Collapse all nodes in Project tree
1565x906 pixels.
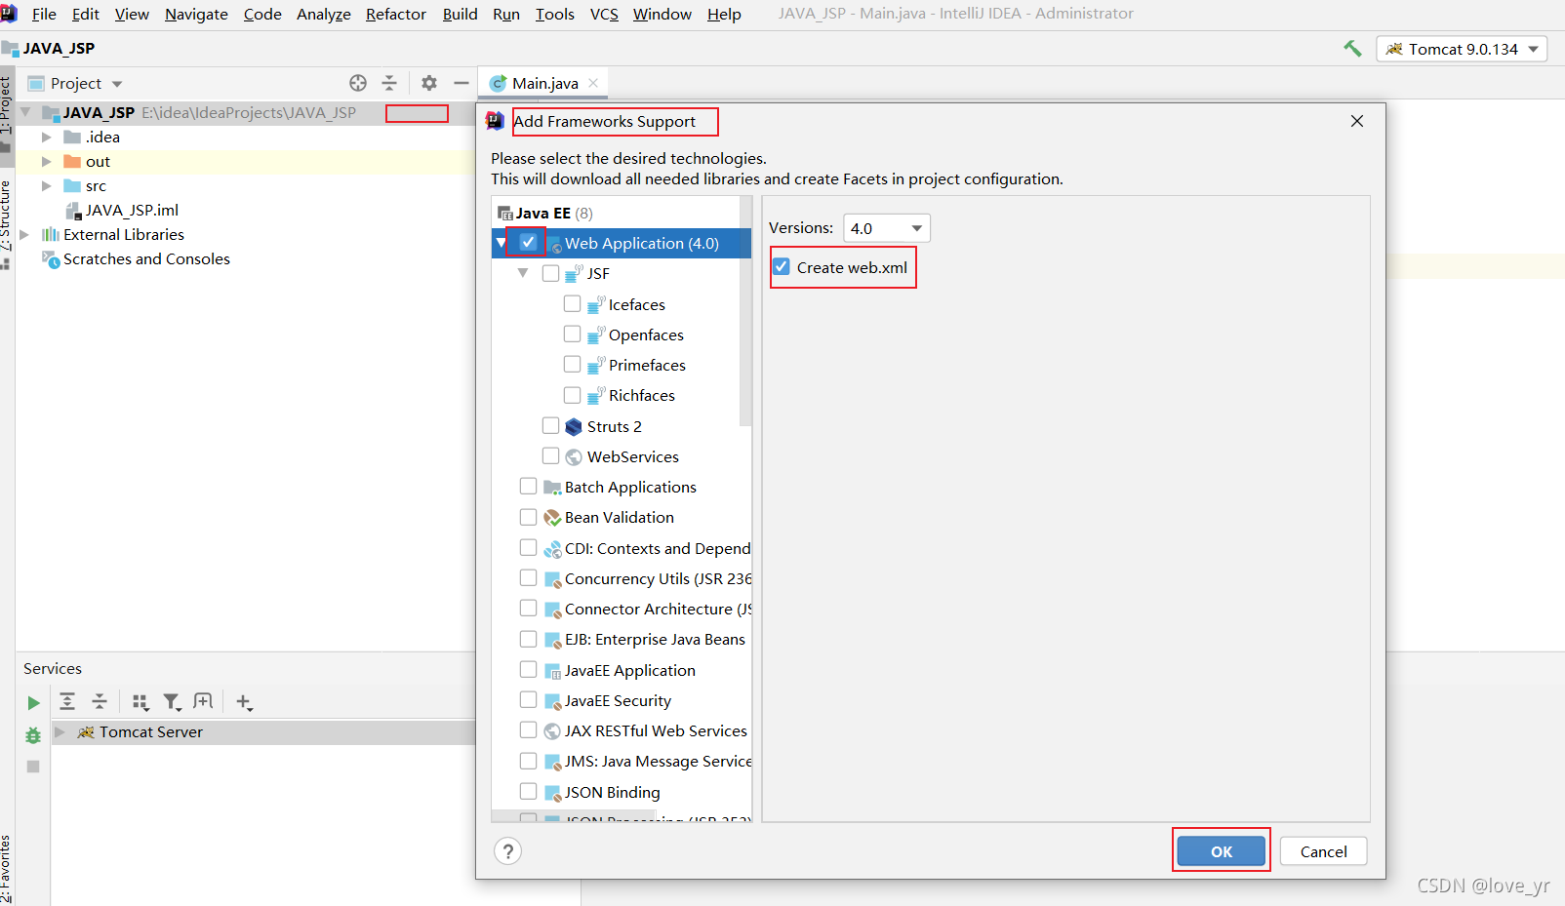(389, 83)
